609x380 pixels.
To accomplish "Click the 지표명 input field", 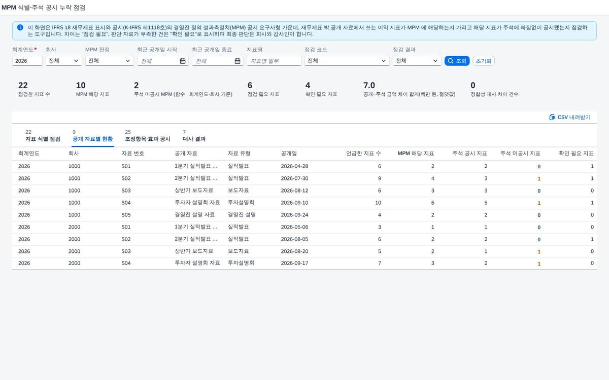I will (x=274, y=61).
